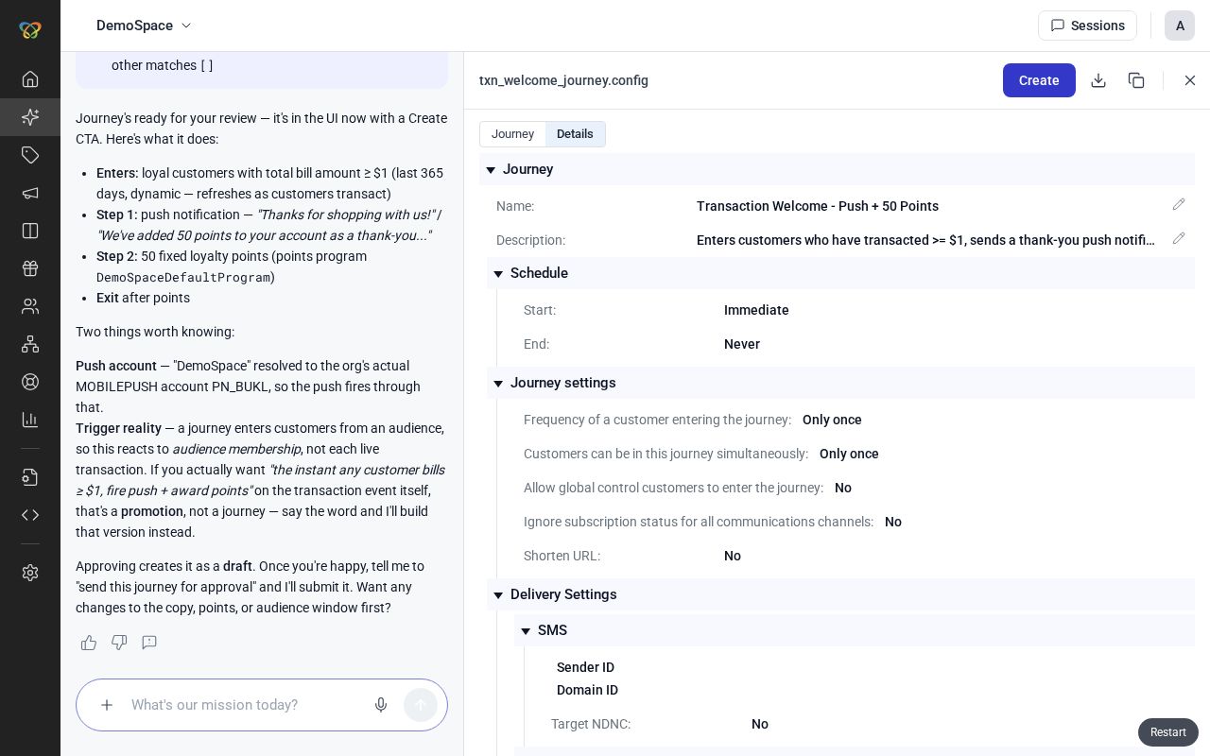The height and width of the screenshot is (756, 1210).
Task: Open the lifebuoy support icon
Action: [30, 382]
